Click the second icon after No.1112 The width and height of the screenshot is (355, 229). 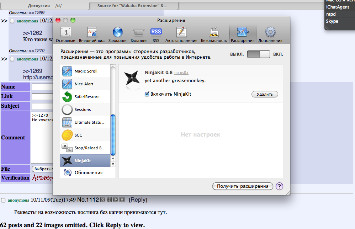click(109, 199)
